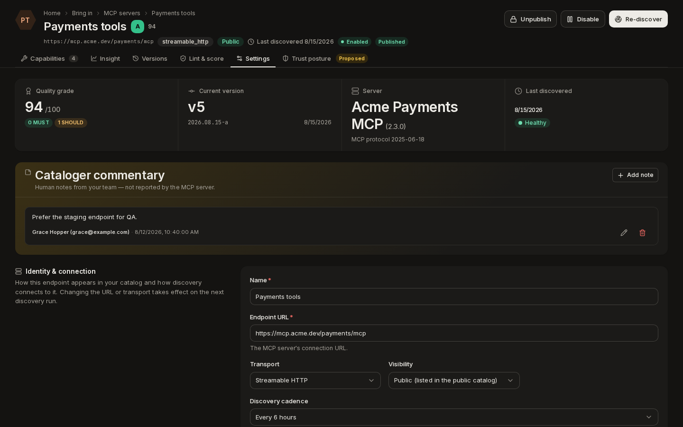
Task: Click the Identity & connection section icon
Action: pos(18,271)
